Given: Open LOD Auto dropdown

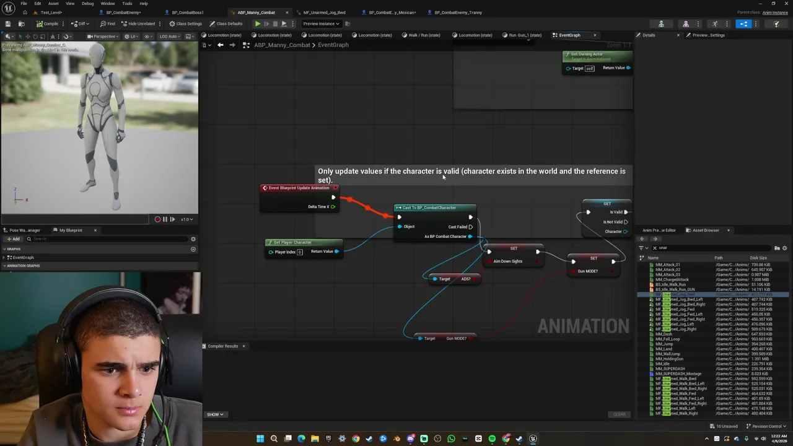Looking at the screenshot, I should point(169,37).
